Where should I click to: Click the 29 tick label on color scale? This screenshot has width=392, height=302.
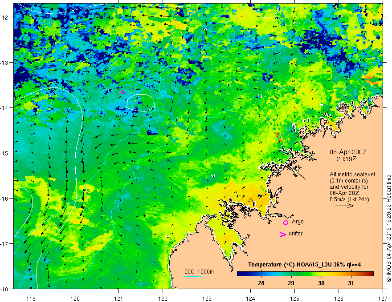click(291, 283)
